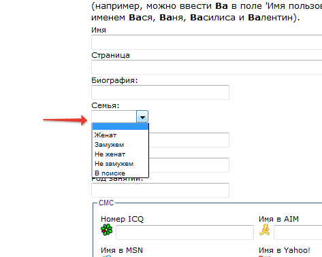Click the green ICQ flower icon
The height and width of the screenshot is (257, 322).
tap(106, 230)
